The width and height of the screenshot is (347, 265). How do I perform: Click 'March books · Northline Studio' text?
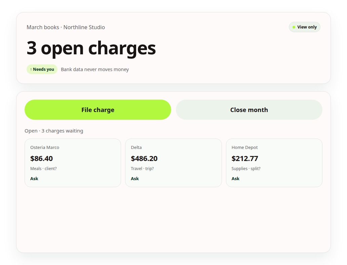pos(66,27)
